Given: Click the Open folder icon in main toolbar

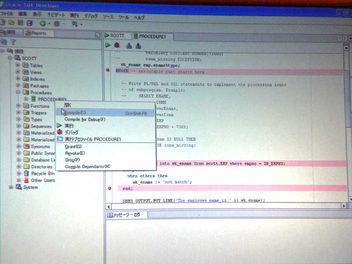Looking at the screenshot, I should pos(11,23).
